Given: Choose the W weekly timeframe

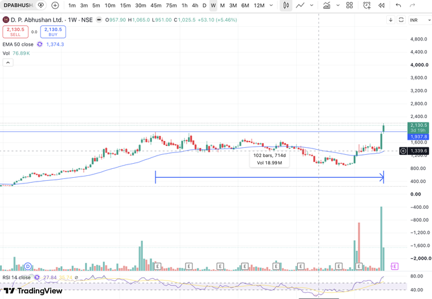Looking at the screenshot, I should [x=213, y=6].
